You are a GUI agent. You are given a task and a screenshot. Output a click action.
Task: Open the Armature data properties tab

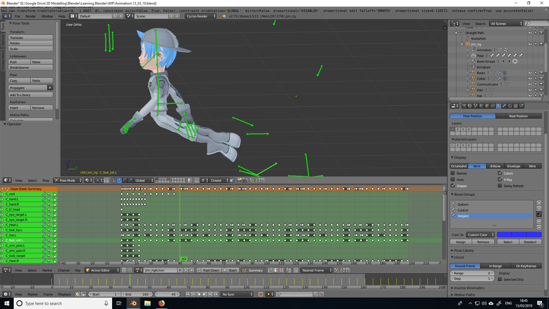pos(498,106)
